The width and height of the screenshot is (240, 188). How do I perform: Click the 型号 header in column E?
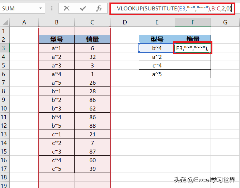(157, 39)
